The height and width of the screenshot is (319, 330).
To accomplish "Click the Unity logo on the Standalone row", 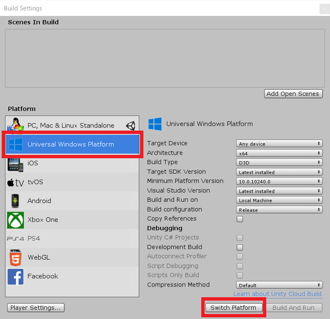I will [x=130, y=126].
